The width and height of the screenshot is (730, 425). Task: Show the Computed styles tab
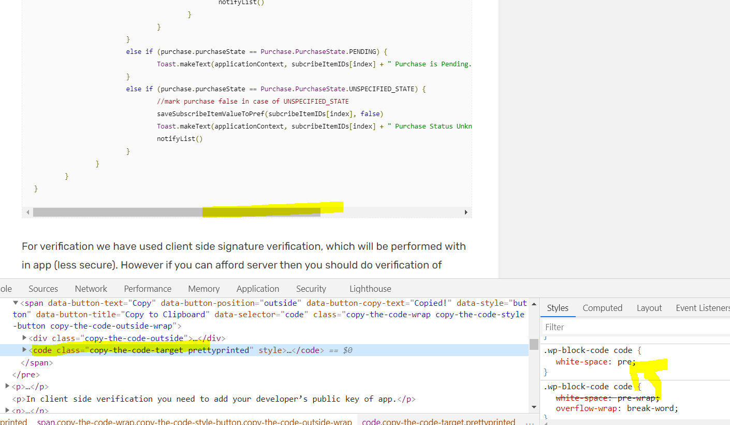coord(603,308)
